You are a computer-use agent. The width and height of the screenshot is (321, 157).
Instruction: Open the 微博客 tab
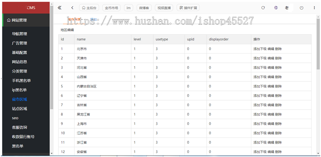coord(144,8)
